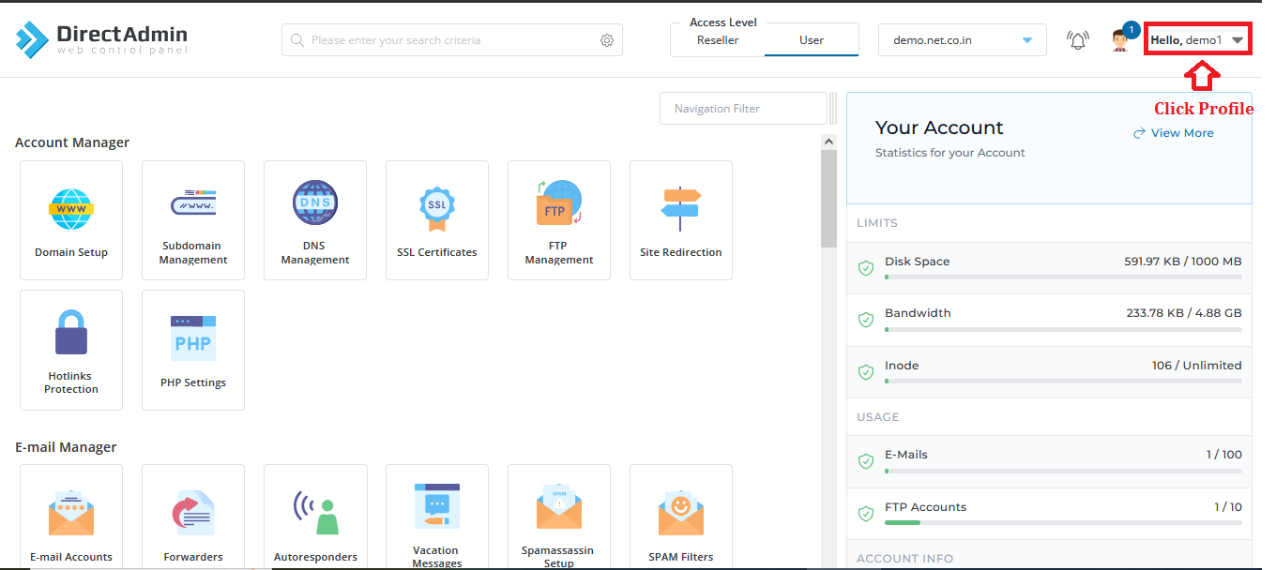Open E-mail Accounts
Viewport: 1276px width, 570px height.
pos(71,517)
